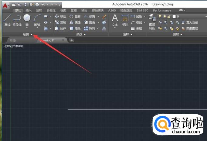Select the 镜像 mirror tool
This screenshot has width=207, height=141.
(x=75, y=22)
